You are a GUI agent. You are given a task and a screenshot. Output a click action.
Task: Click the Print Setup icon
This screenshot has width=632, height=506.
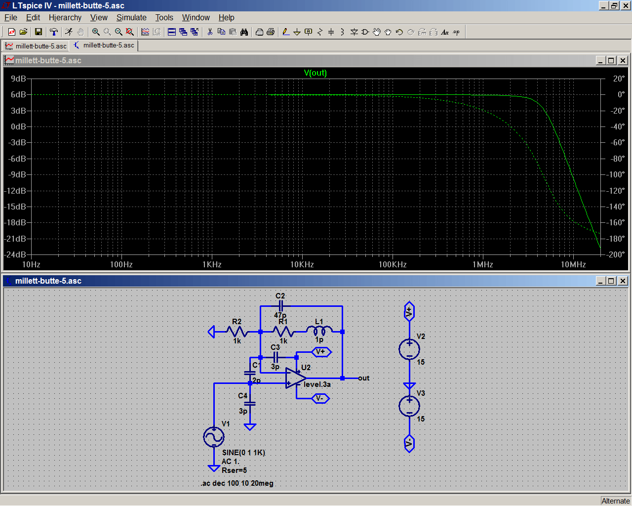coord(259,32)
